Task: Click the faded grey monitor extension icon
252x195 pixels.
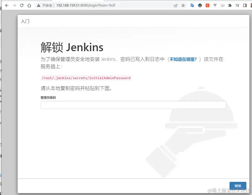Action: 222,5
